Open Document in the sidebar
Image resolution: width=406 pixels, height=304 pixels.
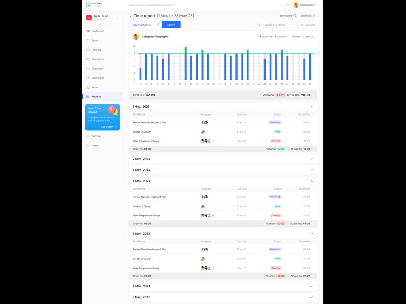(x=102, y=69)
